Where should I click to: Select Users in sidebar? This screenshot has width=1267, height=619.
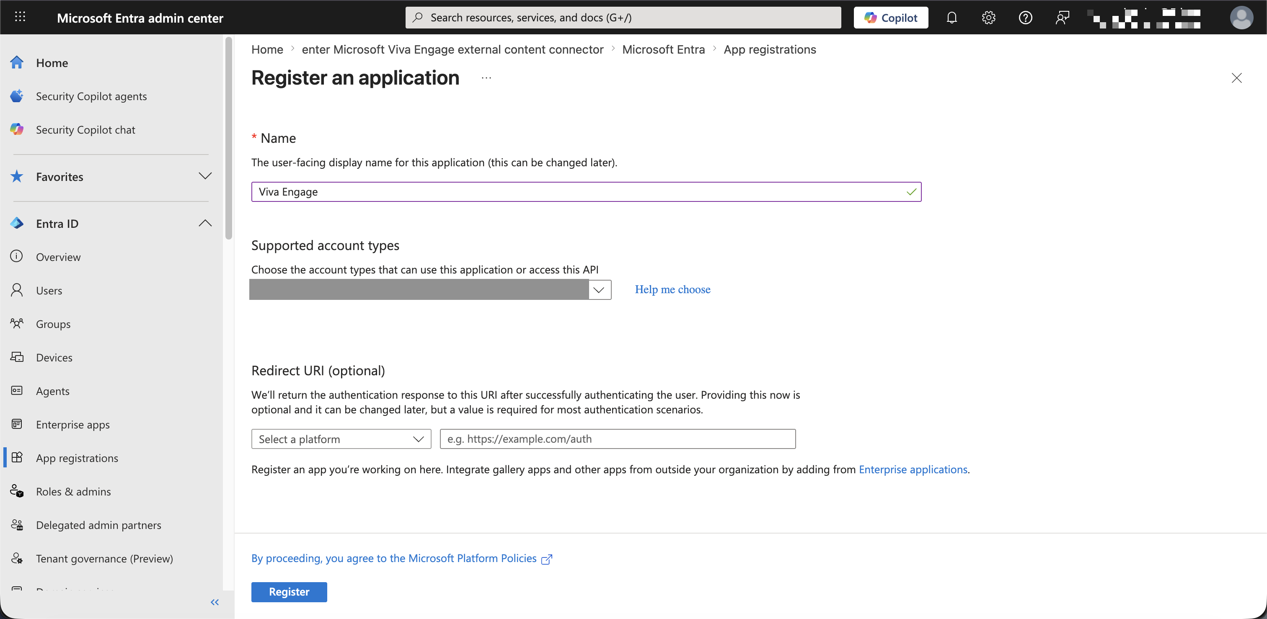point(49,290)
